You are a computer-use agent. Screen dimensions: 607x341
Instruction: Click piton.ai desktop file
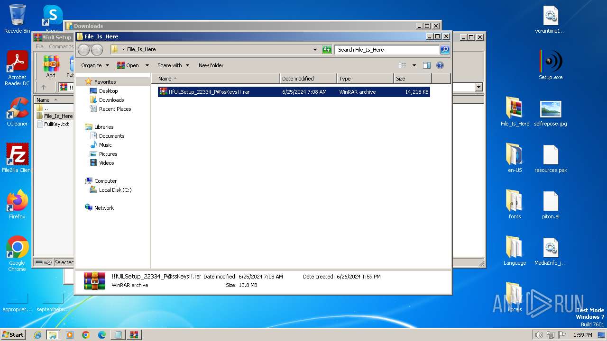(551, 205)
